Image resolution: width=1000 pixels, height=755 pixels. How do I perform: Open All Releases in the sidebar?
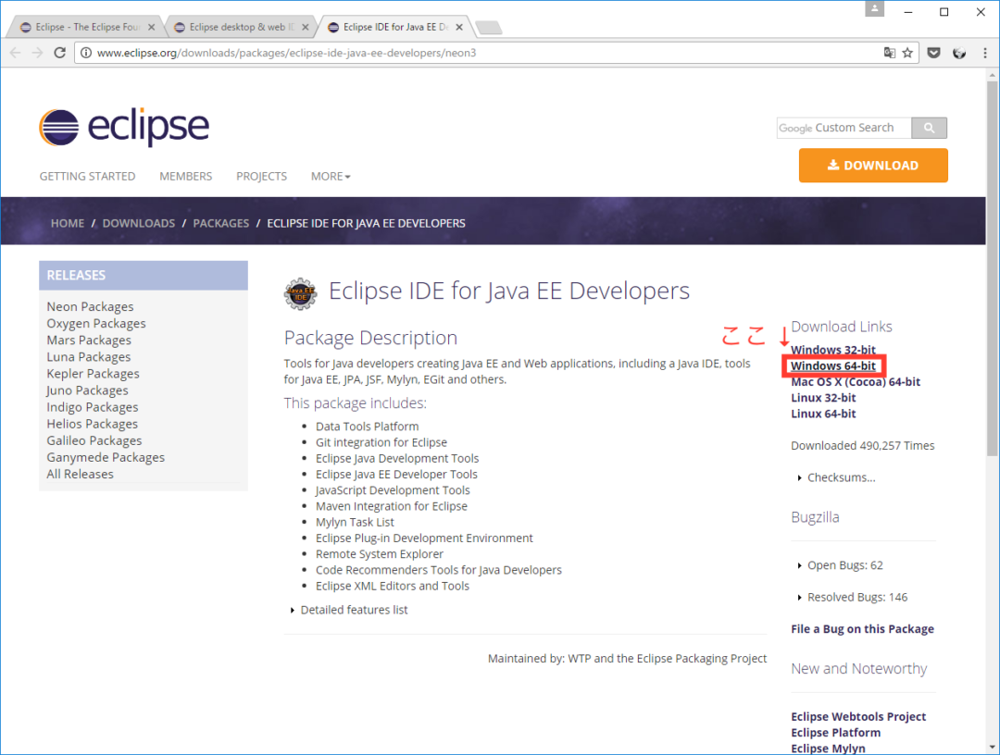80,474
